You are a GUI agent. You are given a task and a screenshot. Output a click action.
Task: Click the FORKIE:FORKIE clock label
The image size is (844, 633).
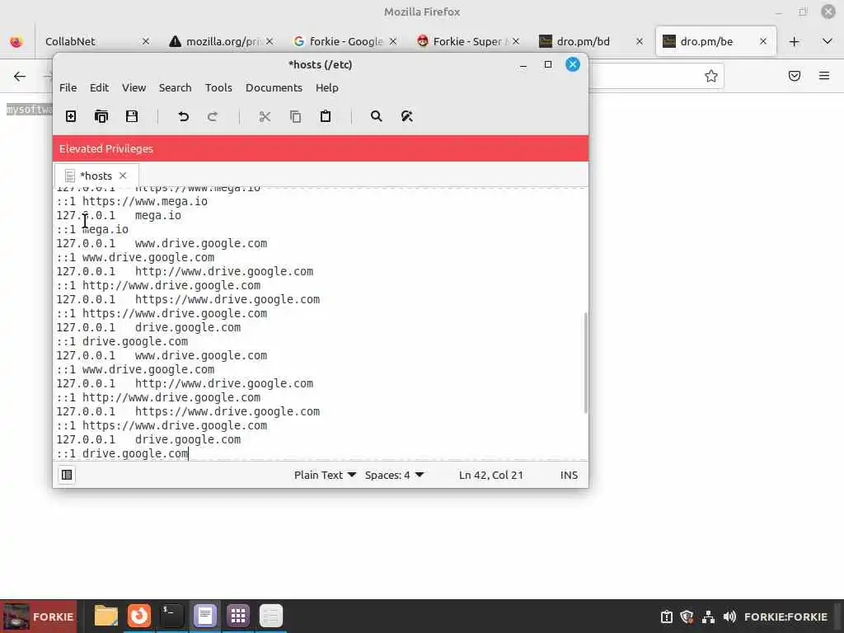785,617
